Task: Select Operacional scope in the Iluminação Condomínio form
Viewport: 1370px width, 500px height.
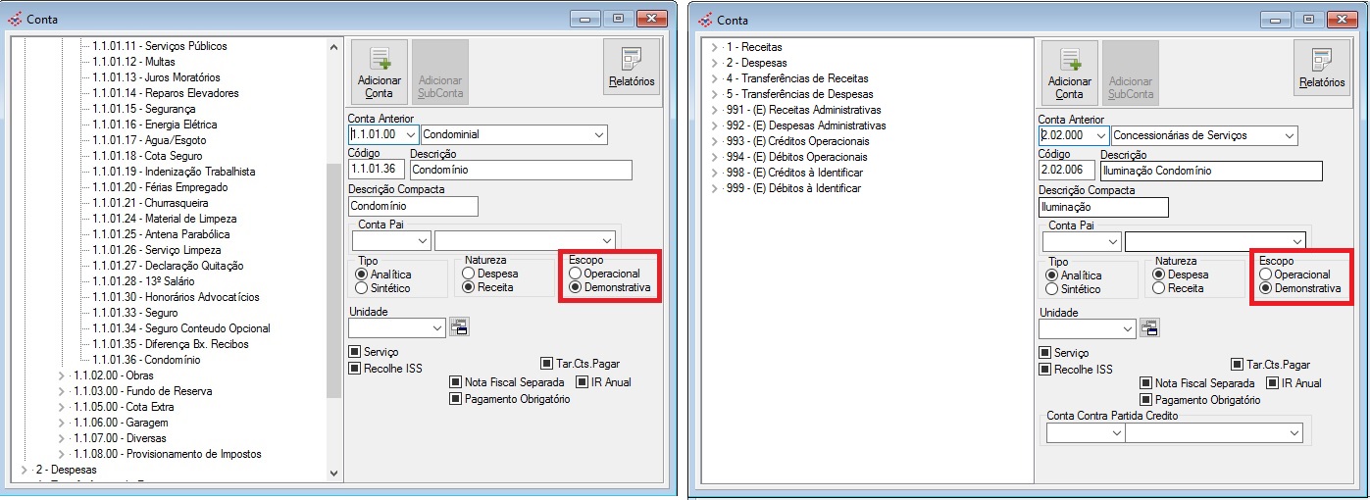Action: (x=1266, y=275)
